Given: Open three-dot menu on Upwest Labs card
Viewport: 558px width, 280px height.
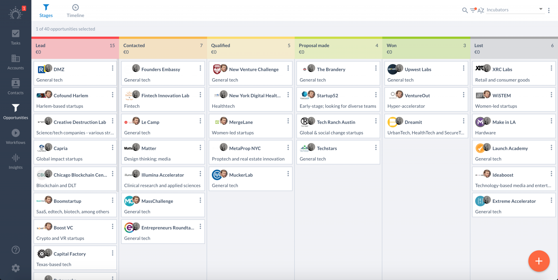Looking at the screenshot, I should click(x=463, y=68).
